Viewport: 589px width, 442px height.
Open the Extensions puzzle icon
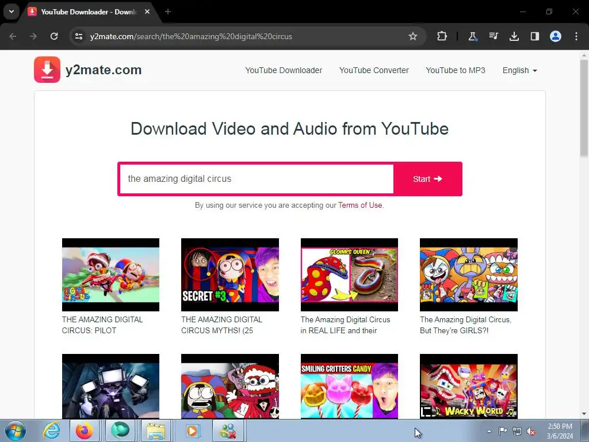point(442,36)
